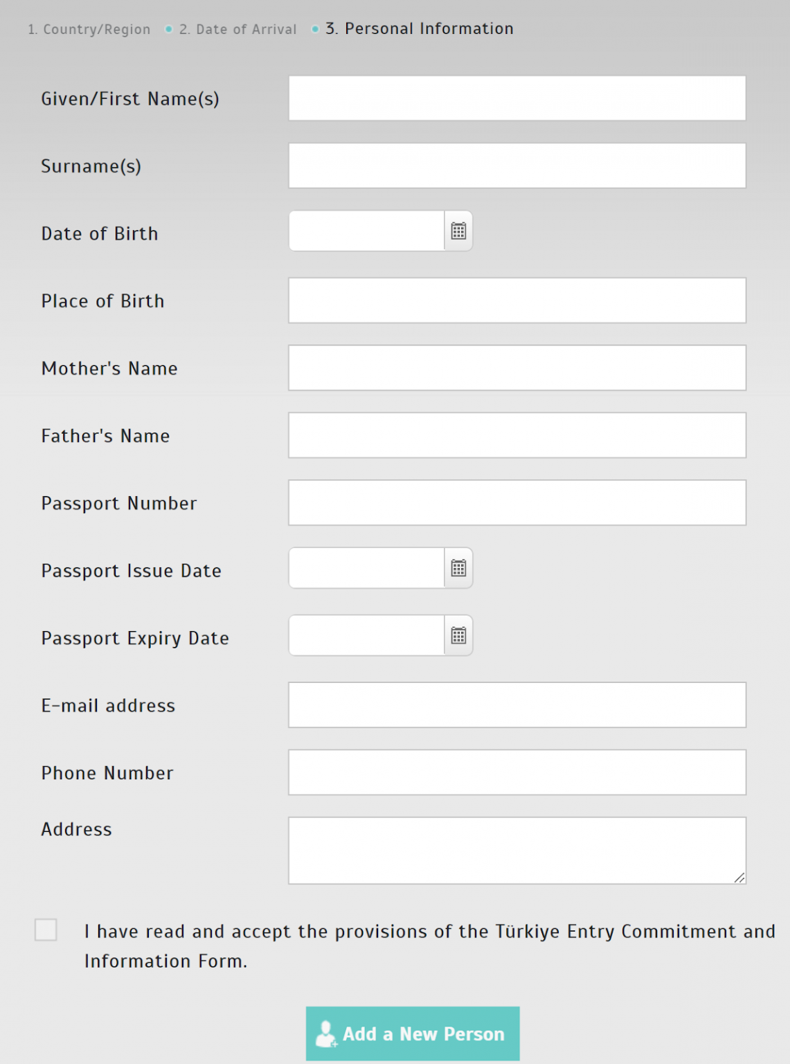The width and height of the screenshot is (790, 1064).
Task: Select the Date of Birth text field
Action: pos(366,231)
